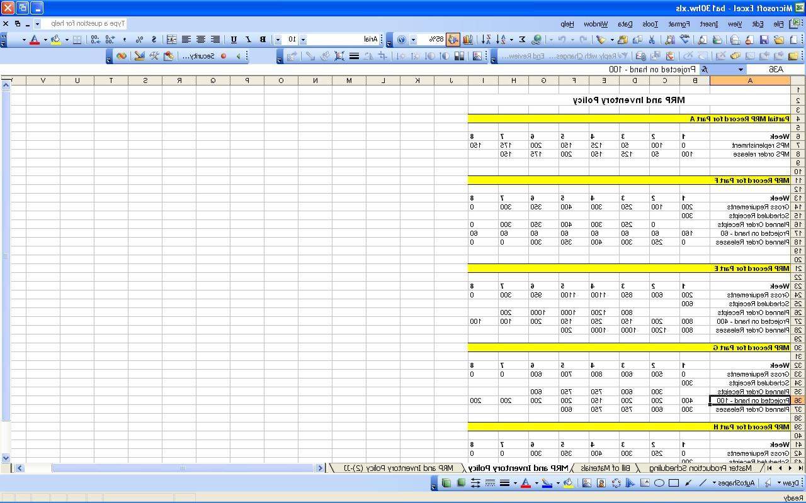This screenshot has width=806, height=503.
Task: Click the Open folder icon
Action: pos(779,39)
